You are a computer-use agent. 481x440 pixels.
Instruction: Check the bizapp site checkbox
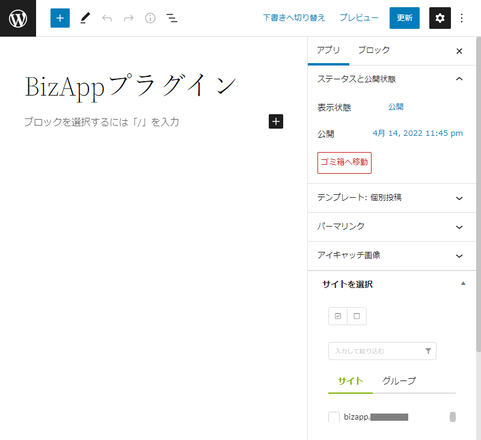click(x=334, y=417)
